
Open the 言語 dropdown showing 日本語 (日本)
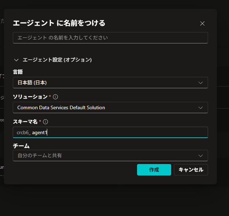click(x=110, y=83)
